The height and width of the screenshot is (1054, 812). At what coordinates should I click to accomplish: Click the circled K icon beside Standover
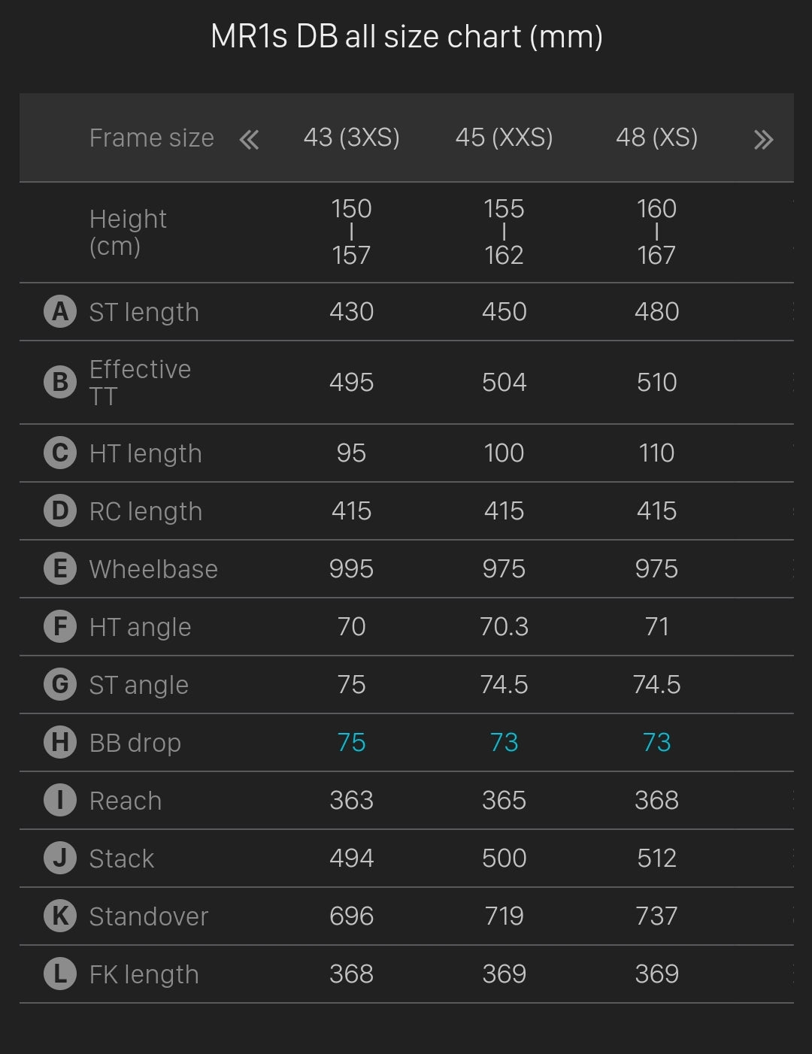(60, 916)
